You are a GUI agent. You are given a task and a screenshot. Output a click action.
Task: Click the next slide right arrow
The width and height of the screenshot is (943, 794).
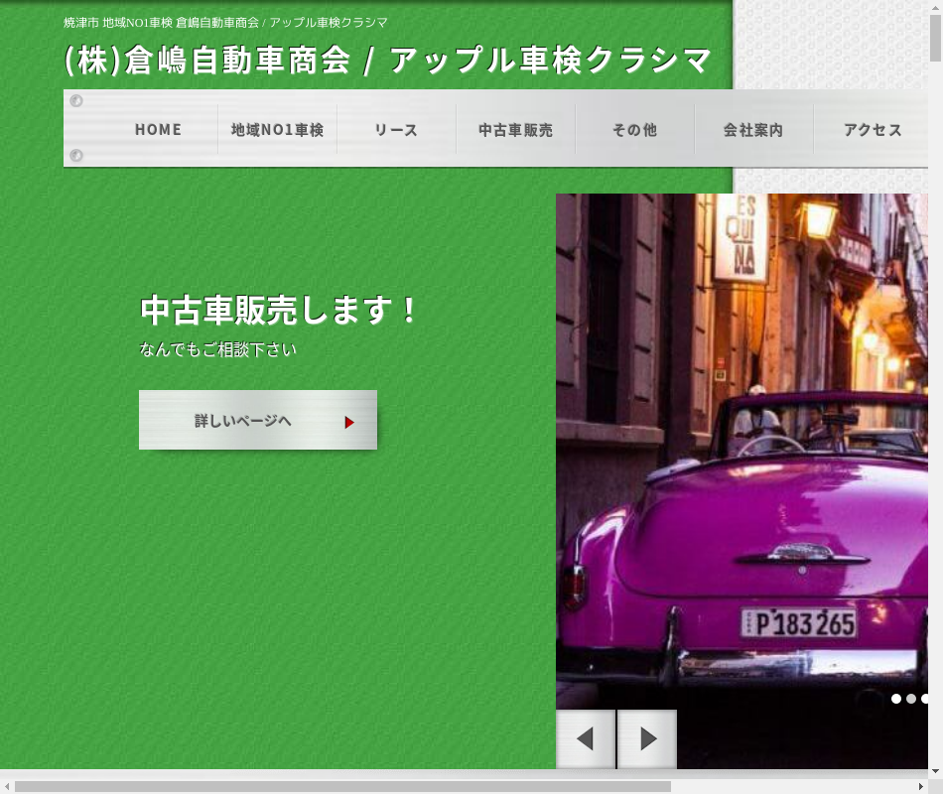tap(647, 738)
